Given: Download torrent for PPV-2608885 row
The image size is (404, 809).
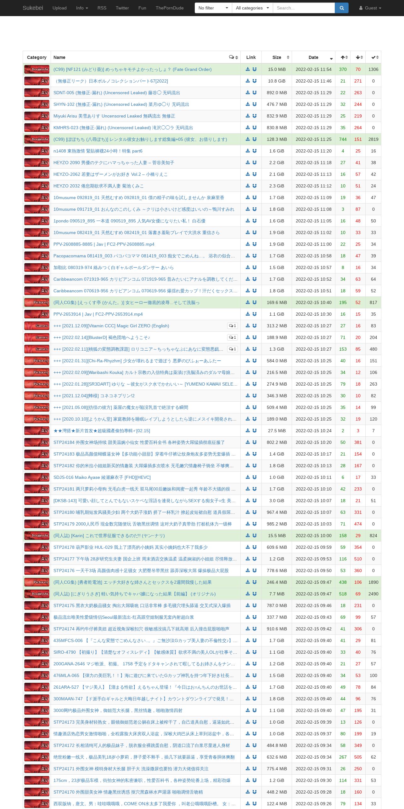Looking at the screenshot, I should pos(248,244).
